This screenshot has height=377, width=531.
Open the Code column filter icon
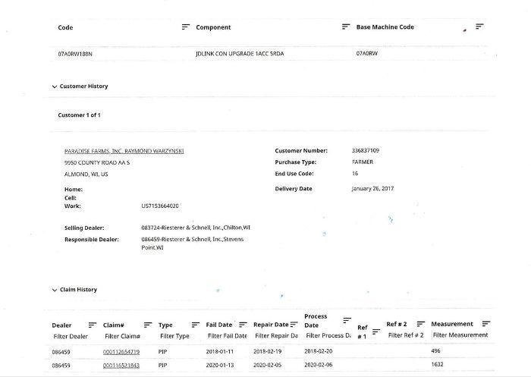coord(185,27)
